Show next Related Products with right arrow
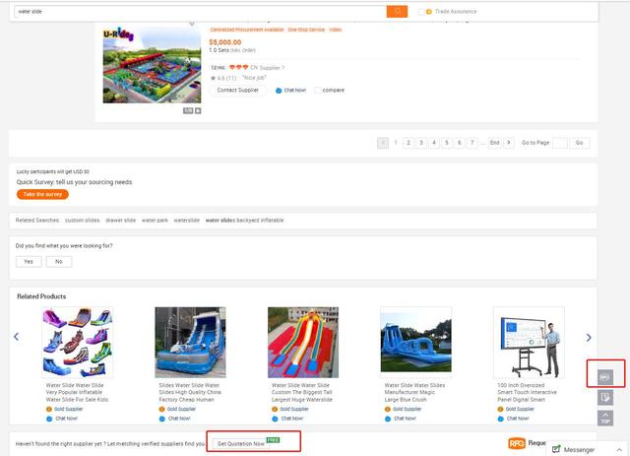630x456 pixels. (589, 338)
